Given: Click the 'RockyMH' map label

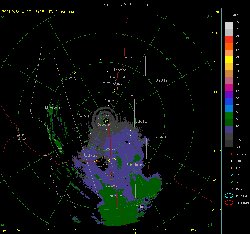Looking at the screenshot, I should coord(73,78).
